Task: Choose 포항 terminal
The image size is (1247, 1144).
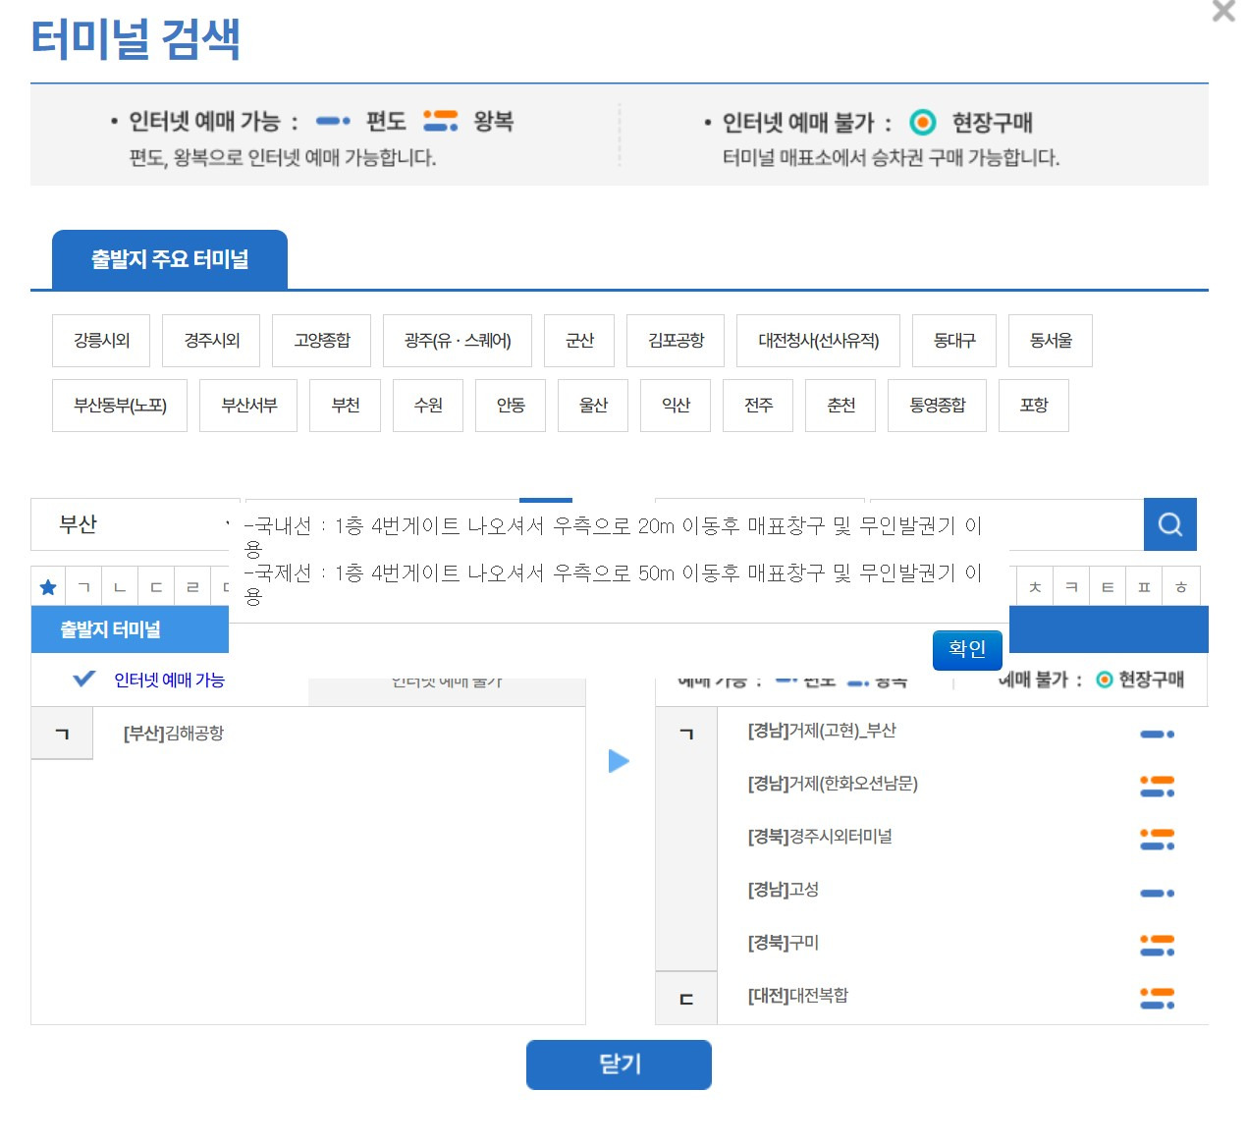Action: (x=1034, y=406)
